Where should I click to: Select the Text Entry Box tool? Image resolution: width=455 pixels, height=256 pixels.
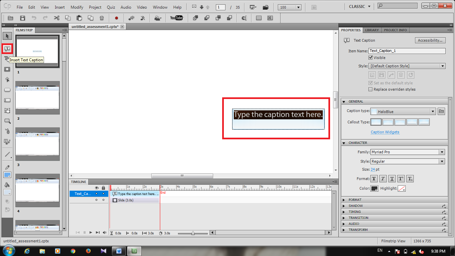(7, 100)
